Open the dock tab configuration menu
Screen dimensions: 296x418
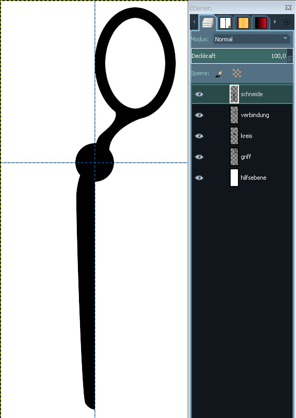pos(287,22)
